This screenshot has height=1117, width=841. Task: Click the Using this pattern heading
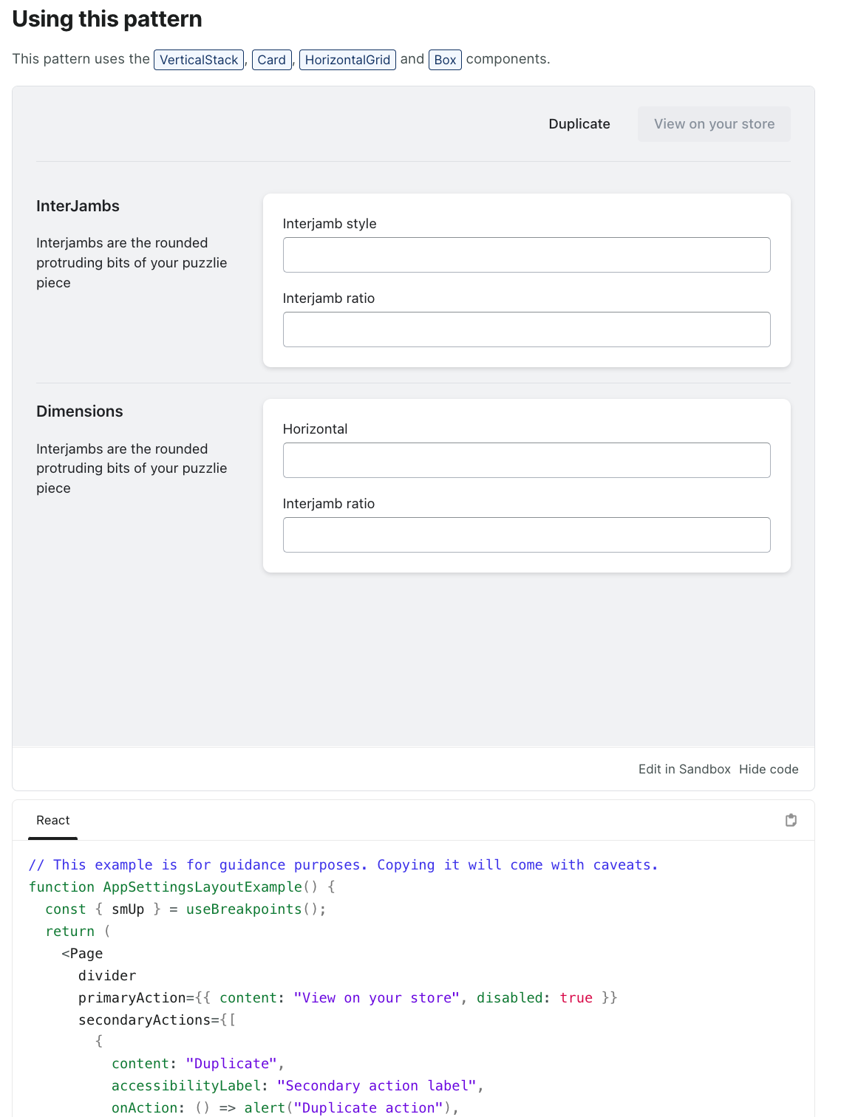[106, 18]
